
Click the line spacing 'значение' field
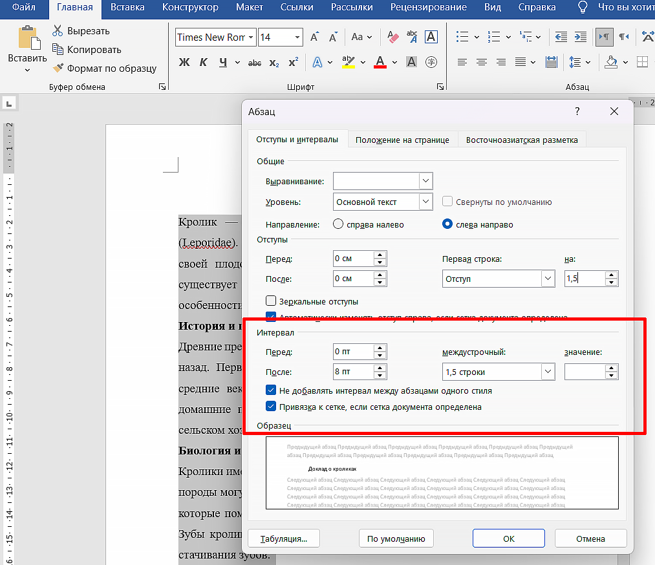coord(585,372)
